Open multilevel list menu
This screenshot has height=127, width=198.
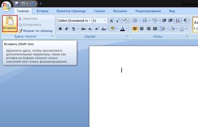(155, 21)
